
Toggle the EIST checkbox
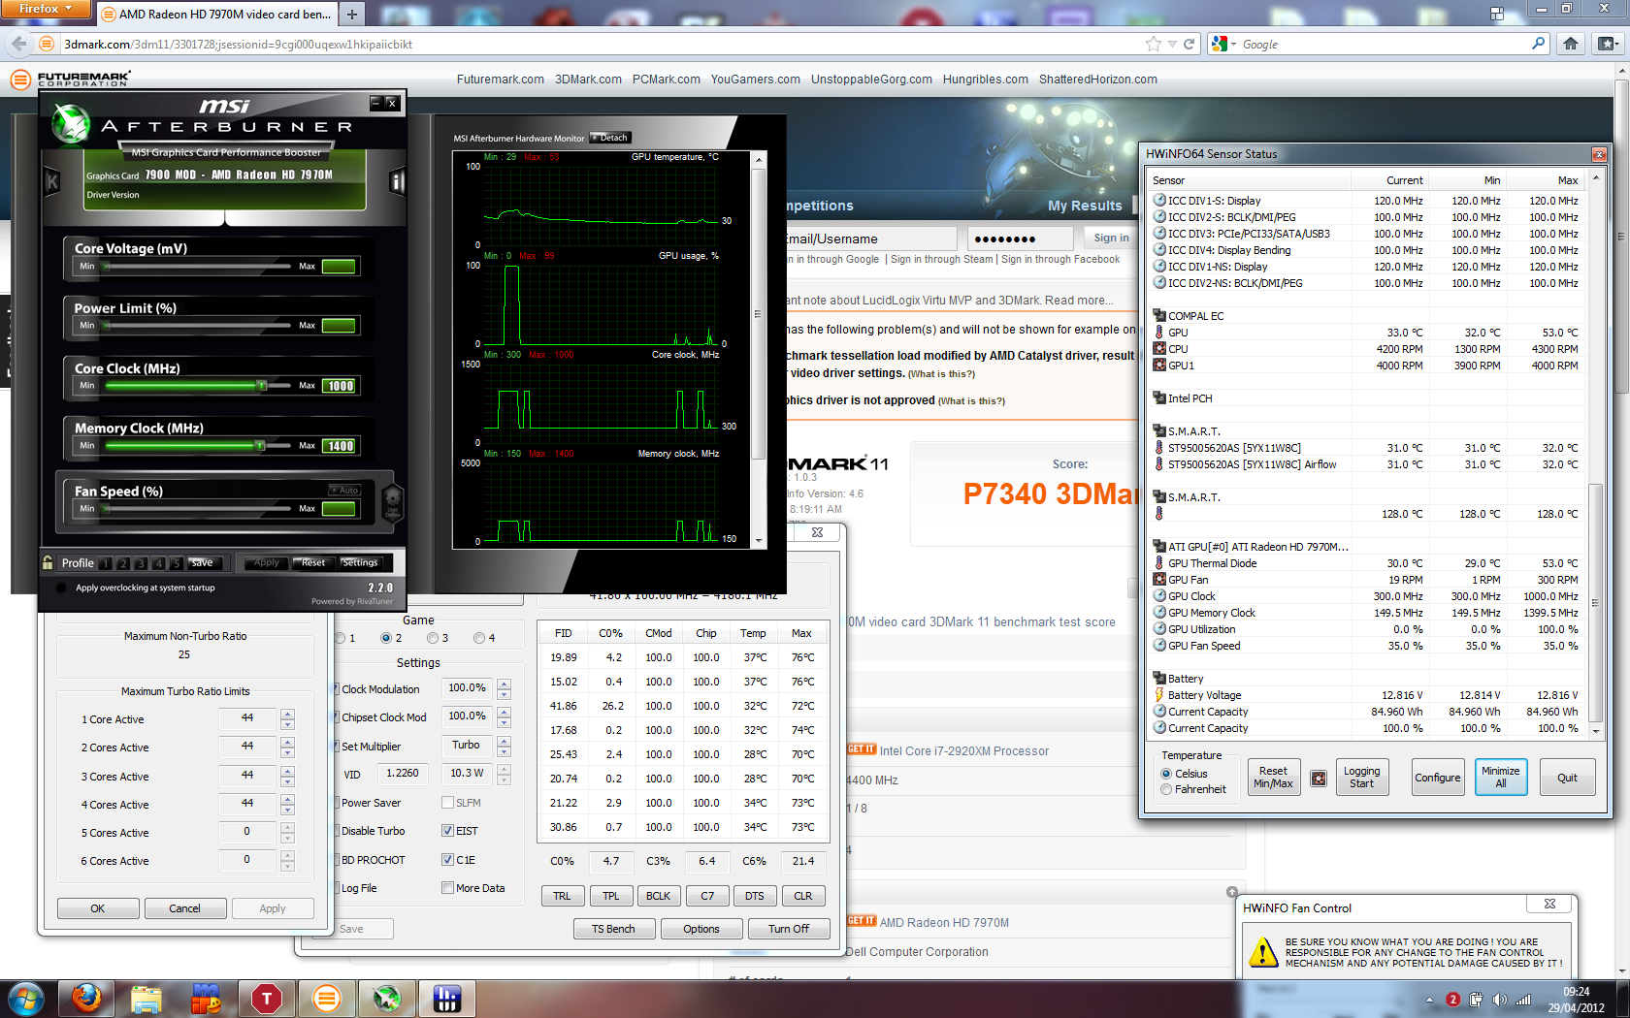coord(447,831)
